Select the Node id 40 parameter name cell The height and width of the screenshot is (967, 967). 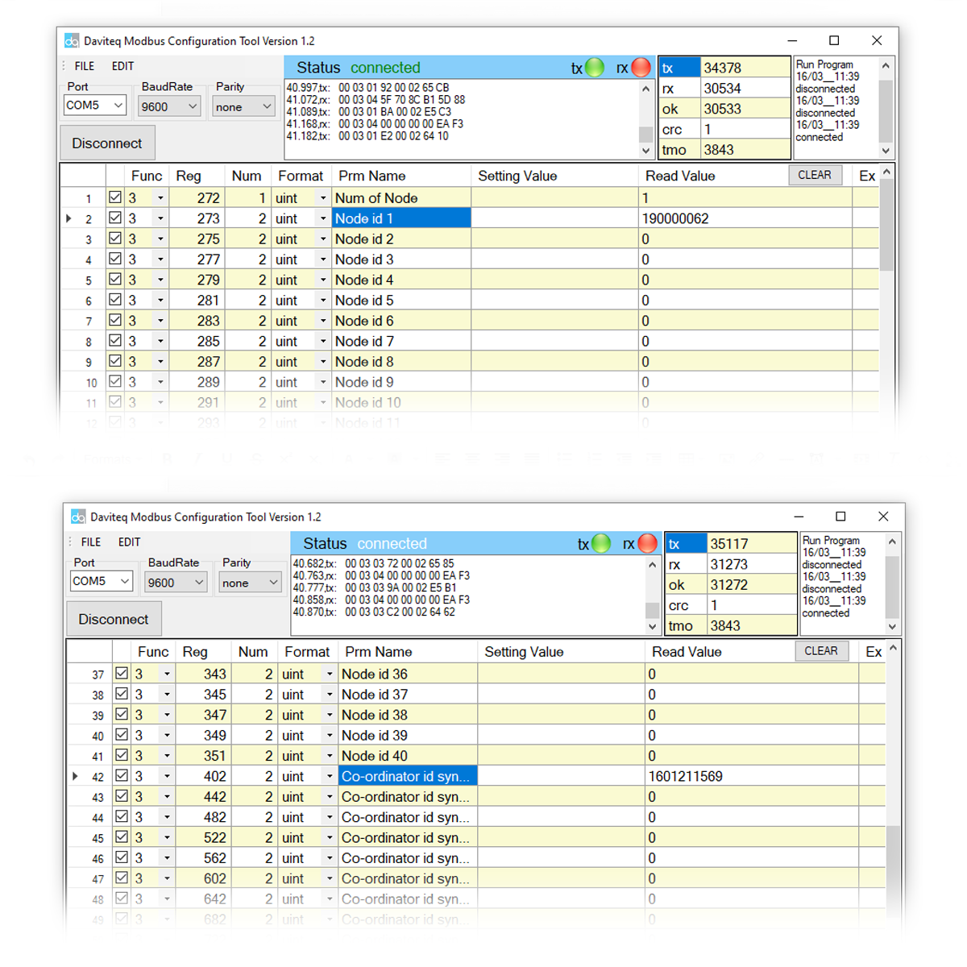pyautogui.click(x=408, y=756)
